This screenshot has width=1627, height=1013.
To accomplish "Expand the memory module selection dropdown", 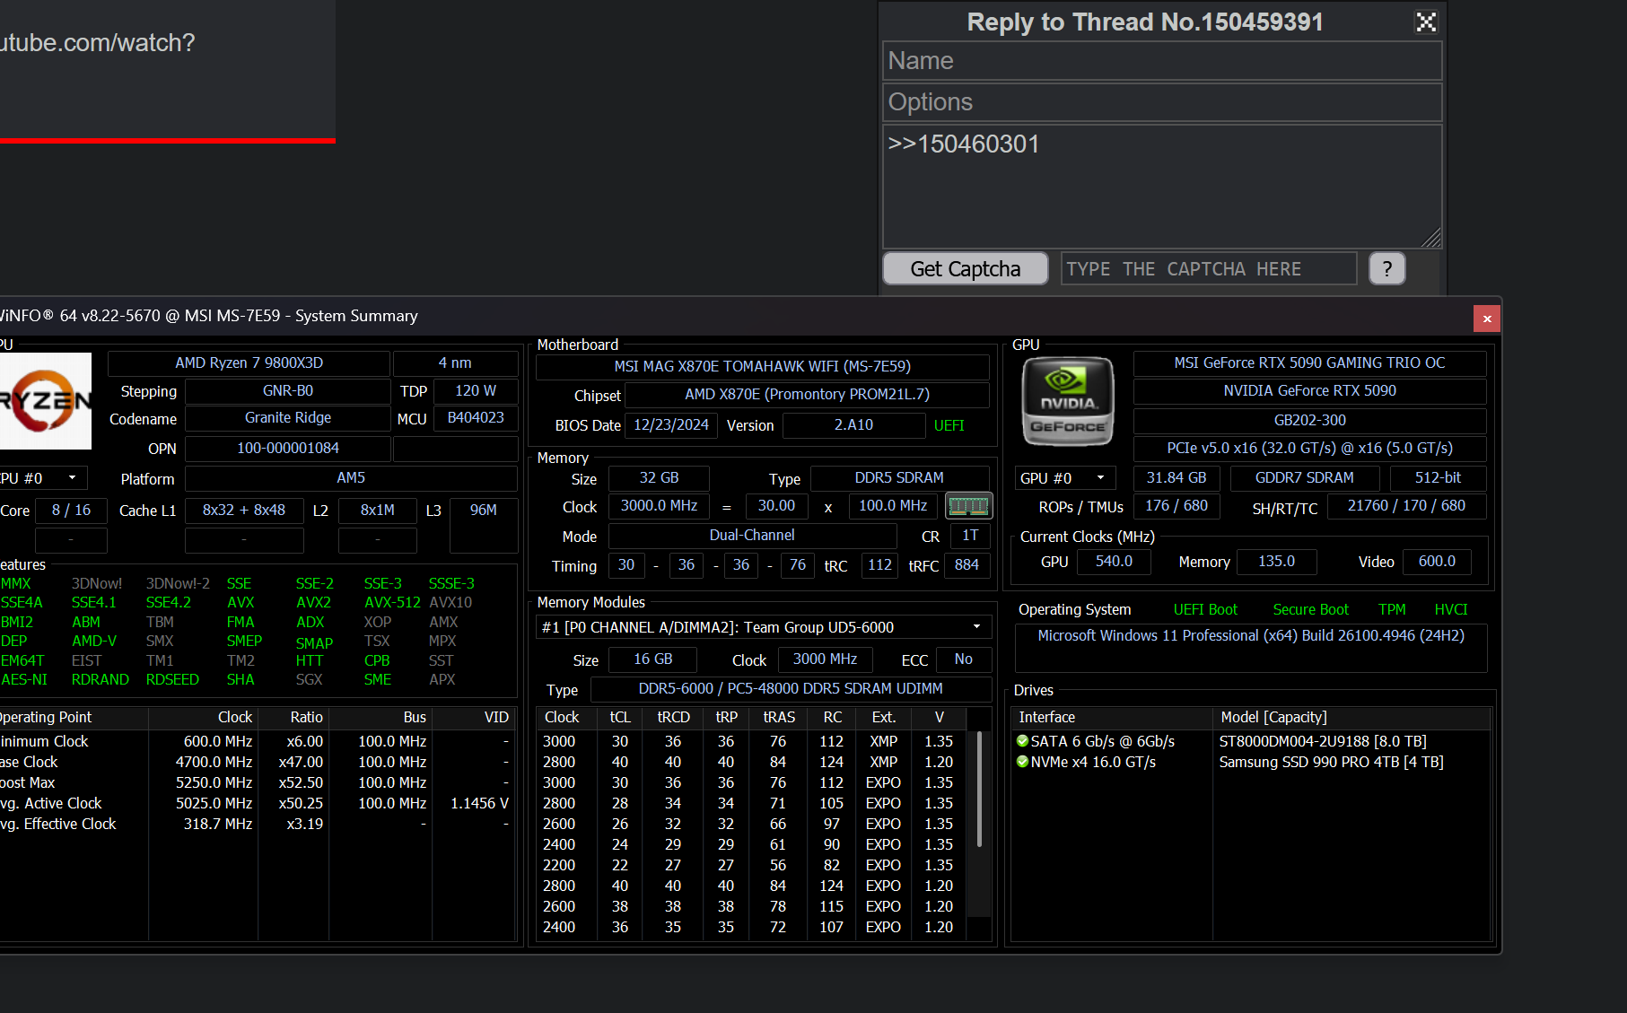I will coord(764,627).
